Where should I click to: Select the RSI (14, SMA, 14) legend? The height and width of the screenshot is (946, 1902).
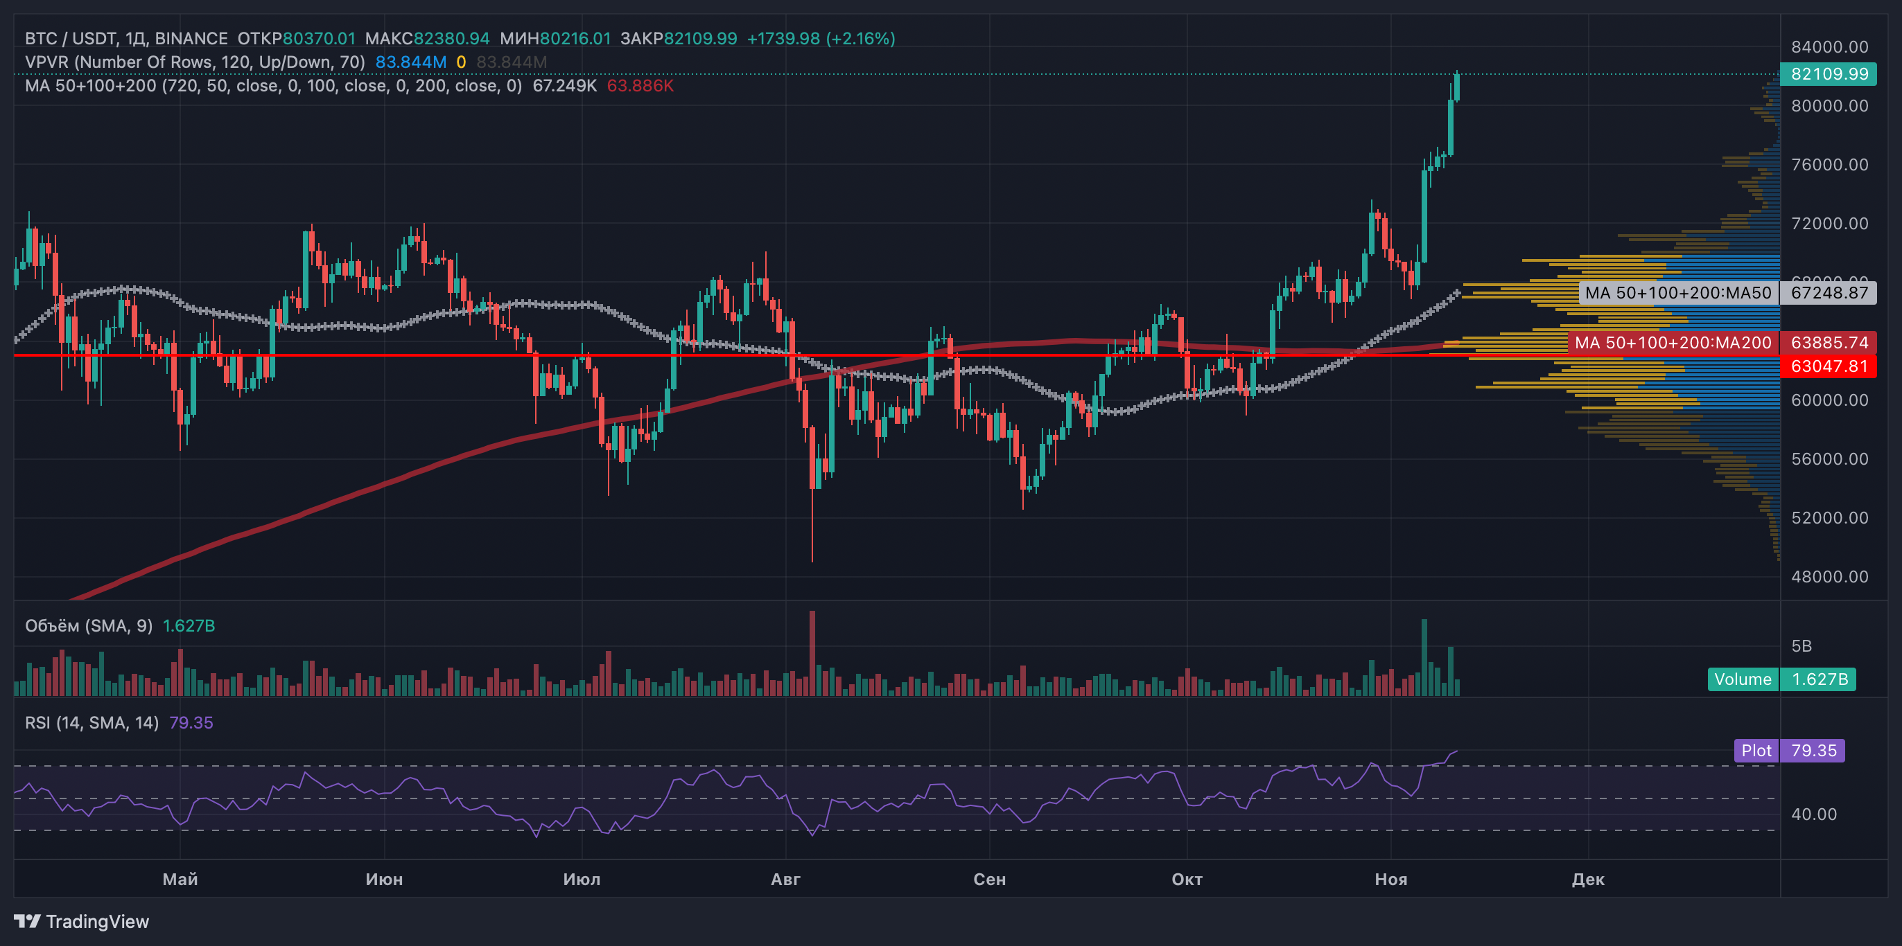click(x=91, y=722)
